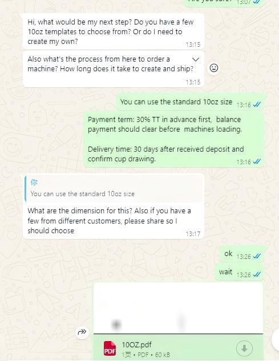
Task: Click the 'wait' message bubble
Action: click(239, 273)
